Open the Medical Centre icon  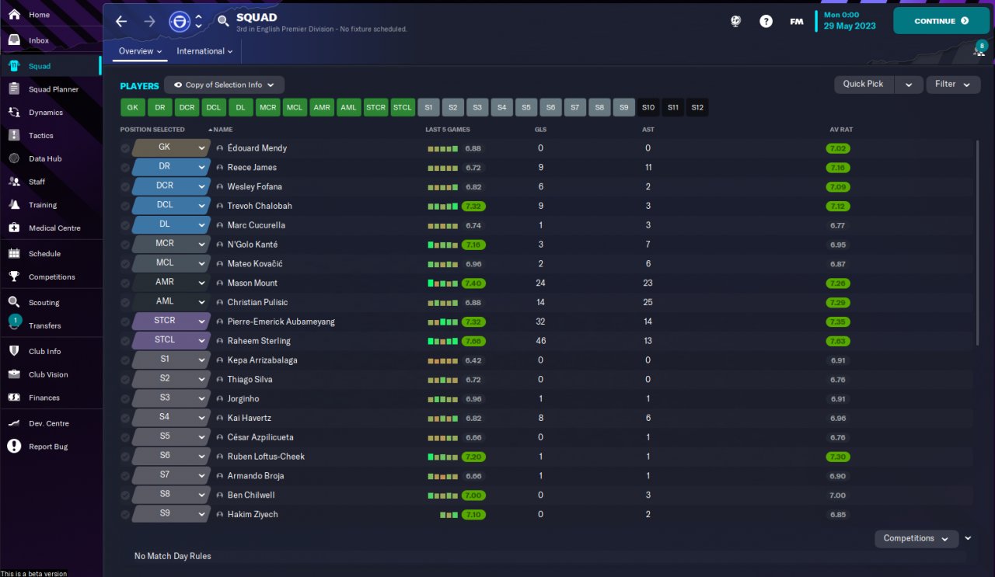[14, 228]
